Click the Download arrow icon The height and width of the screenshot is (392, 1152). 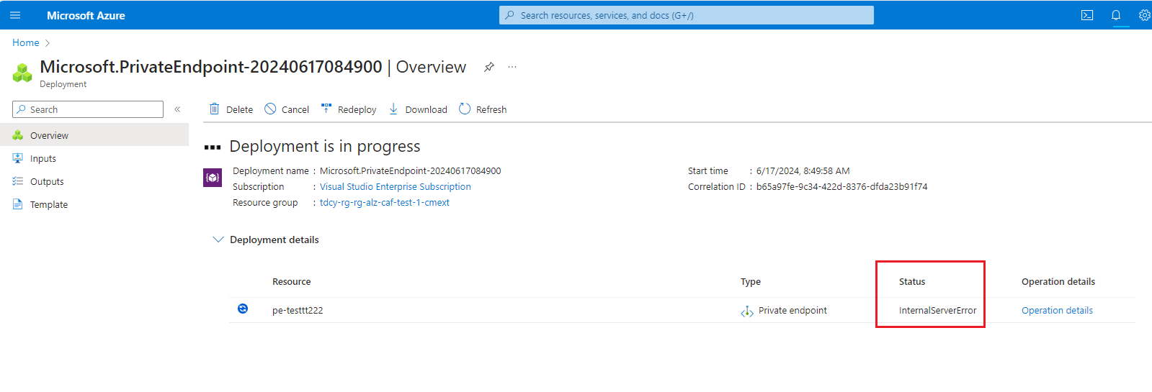point(393,109)
